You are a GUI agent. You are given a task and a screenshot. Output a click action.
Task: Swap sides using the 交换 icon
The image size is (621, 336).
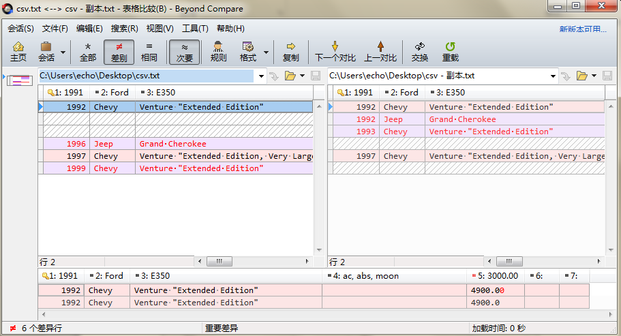419,51
